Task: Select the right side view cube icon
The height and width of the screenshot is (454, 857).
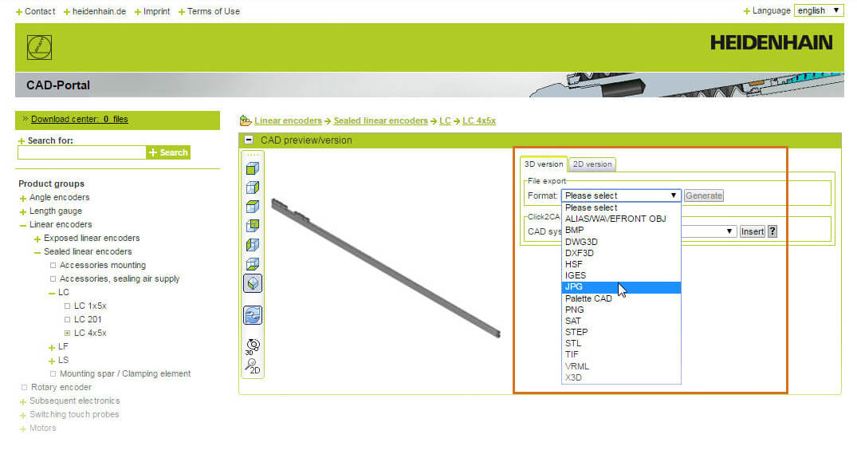Action: coord(253,188)
